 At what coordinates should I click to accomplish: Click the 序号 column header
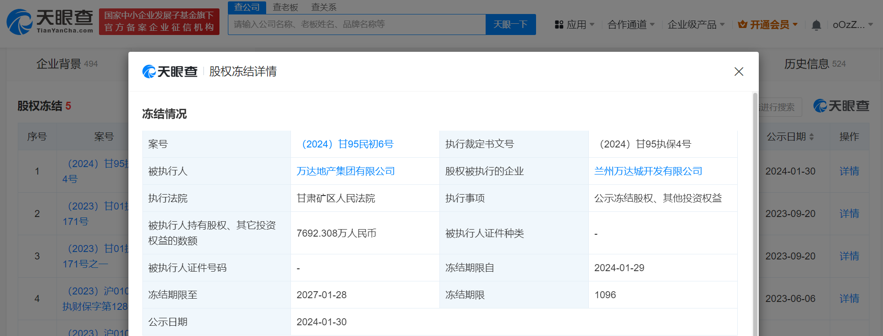point(37,137)
